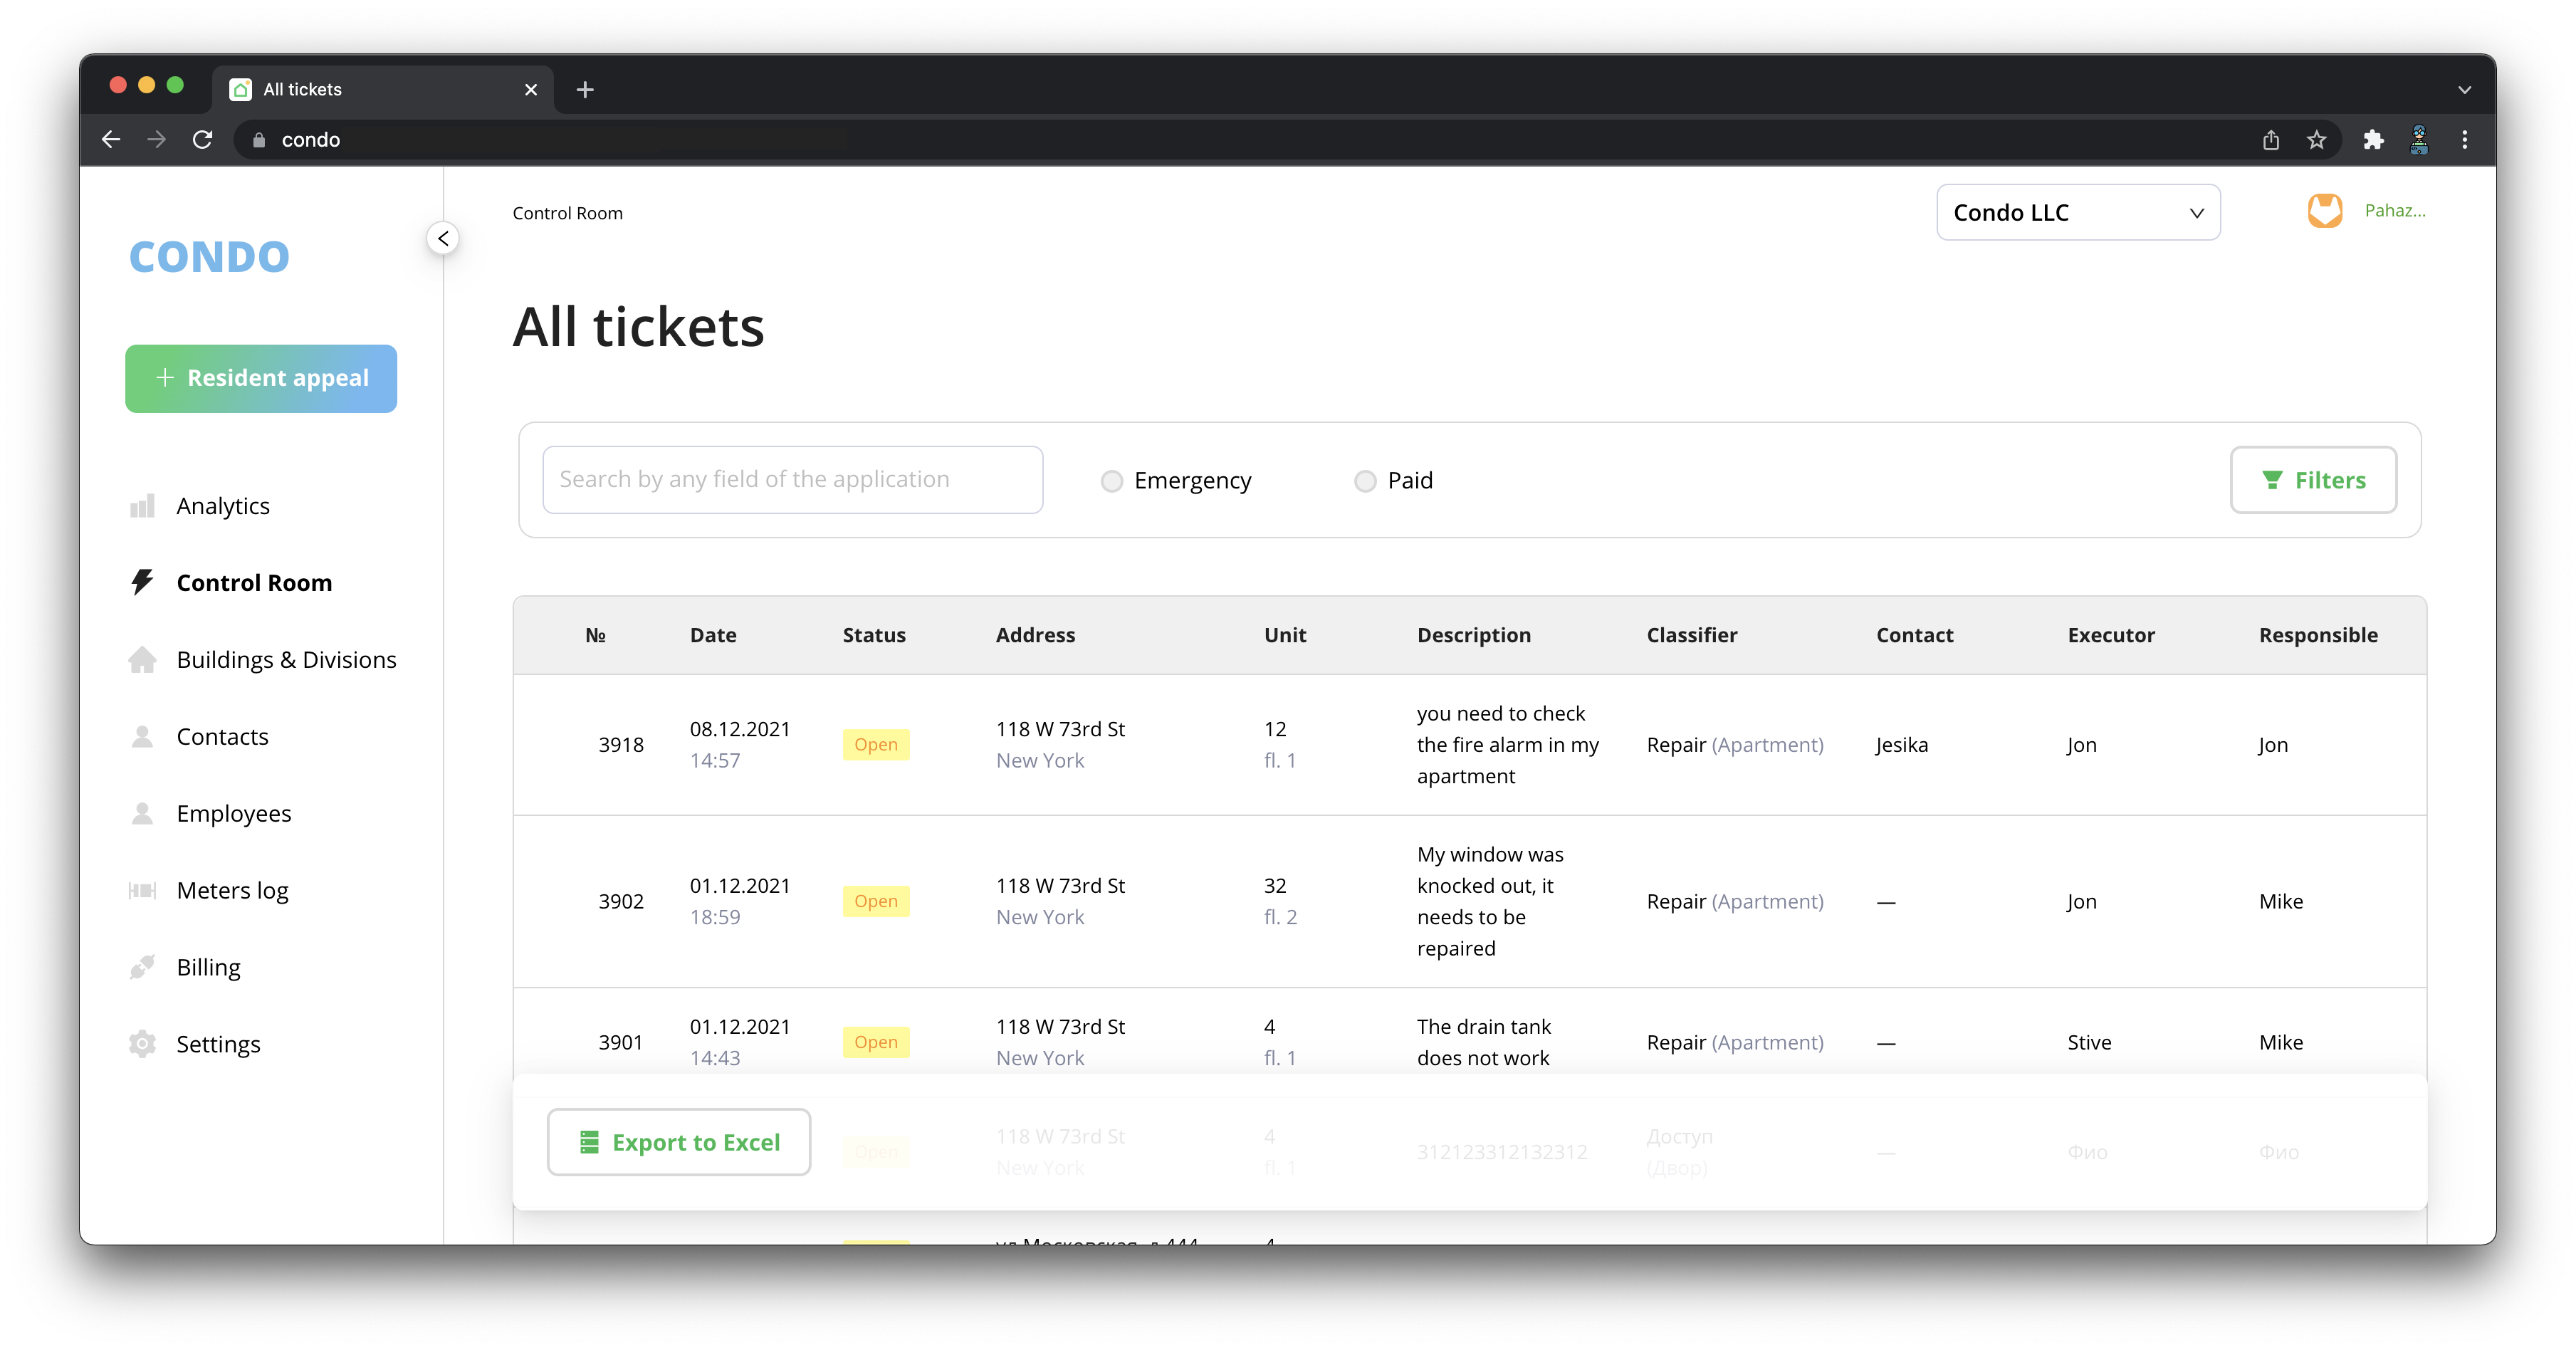Click Export to Excel button

[679, 1142]
